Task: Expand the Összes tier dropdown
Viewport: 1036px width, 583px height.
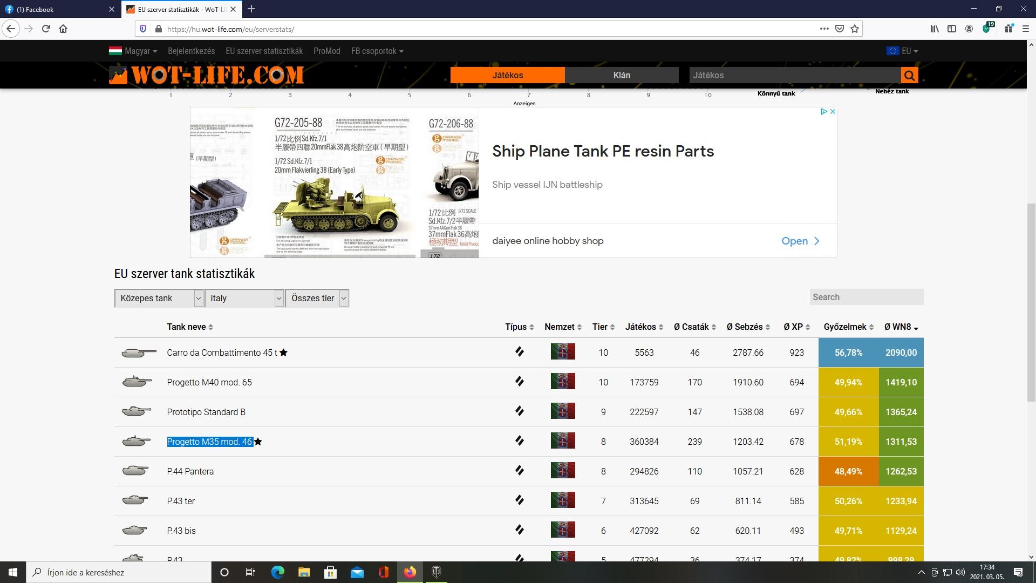Action: coord(317,298)
